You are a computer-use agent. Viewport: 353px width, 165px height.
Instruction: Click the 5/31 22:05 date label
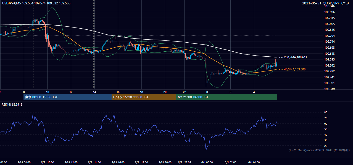pos(185,163)
